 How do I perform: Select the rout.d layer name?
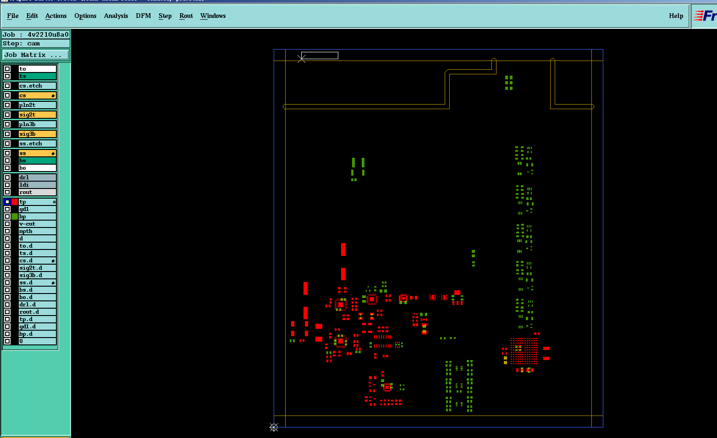pyautogui.click(x=38, y=312)
